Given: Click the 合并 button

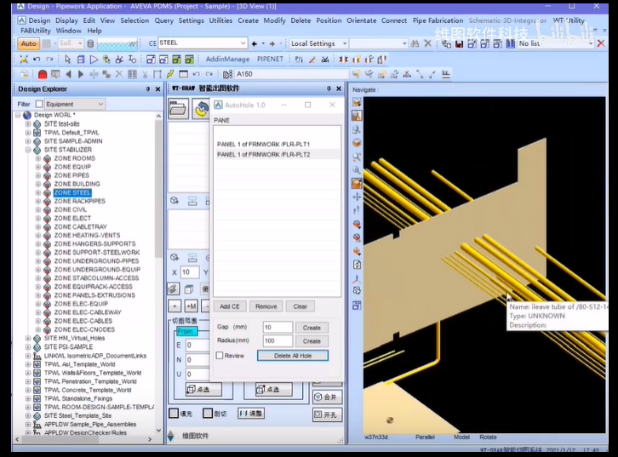Looking at the screenshot, I should (327, 397).
